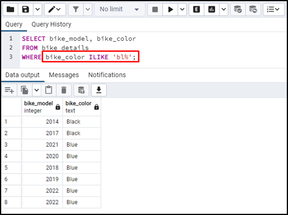Switch to the Query History tab

[x=51, y=24]
